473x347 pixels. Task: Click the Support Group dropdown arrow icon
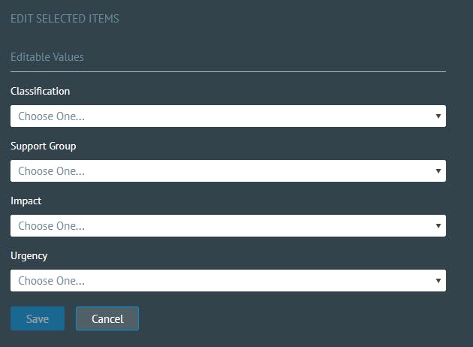click(x=438, y=171)
